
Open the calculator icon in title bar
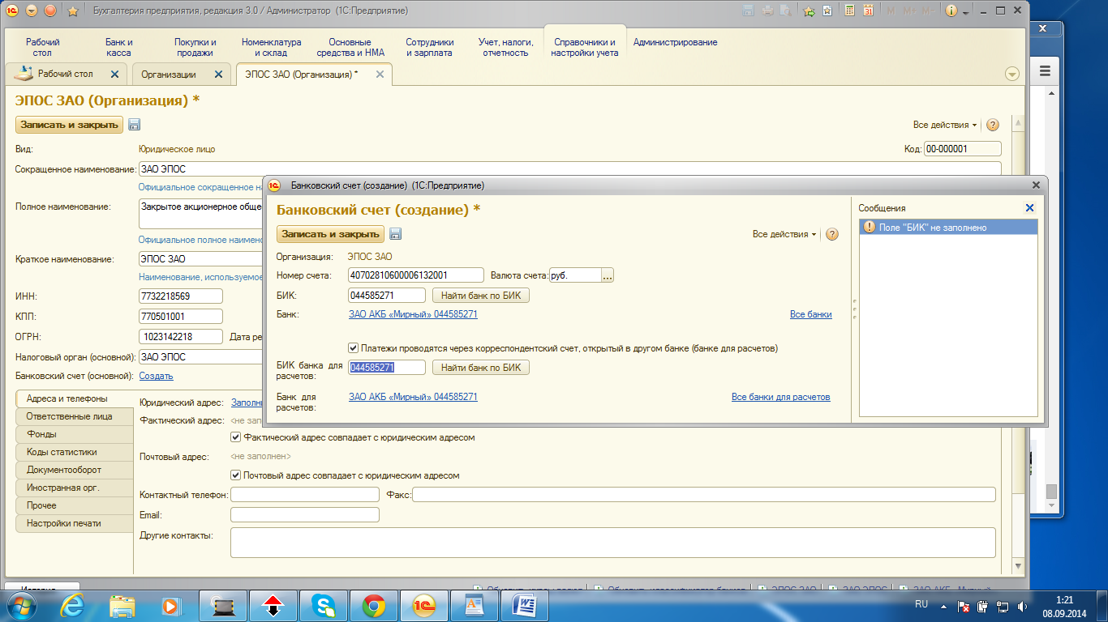coord(849,11)
